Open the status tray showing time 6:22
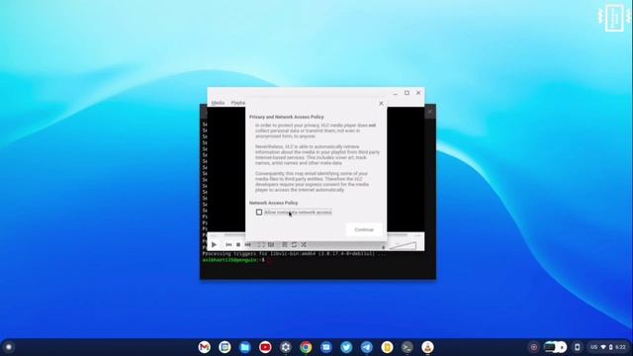The image size is (633, 356). pos(608,347)
